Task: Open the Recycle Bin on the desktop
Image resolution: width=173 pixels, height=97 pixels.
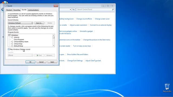Action: pyautogui.click(x=167, y=88)
